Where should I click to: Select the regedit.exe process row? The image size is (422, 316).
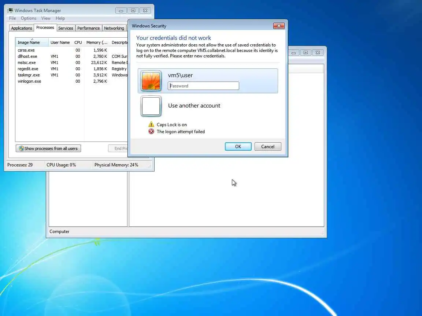pos(71,69)
